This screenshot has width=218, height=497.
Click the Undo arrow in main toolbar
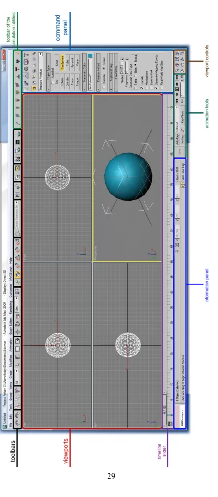(x=18, y=422)
